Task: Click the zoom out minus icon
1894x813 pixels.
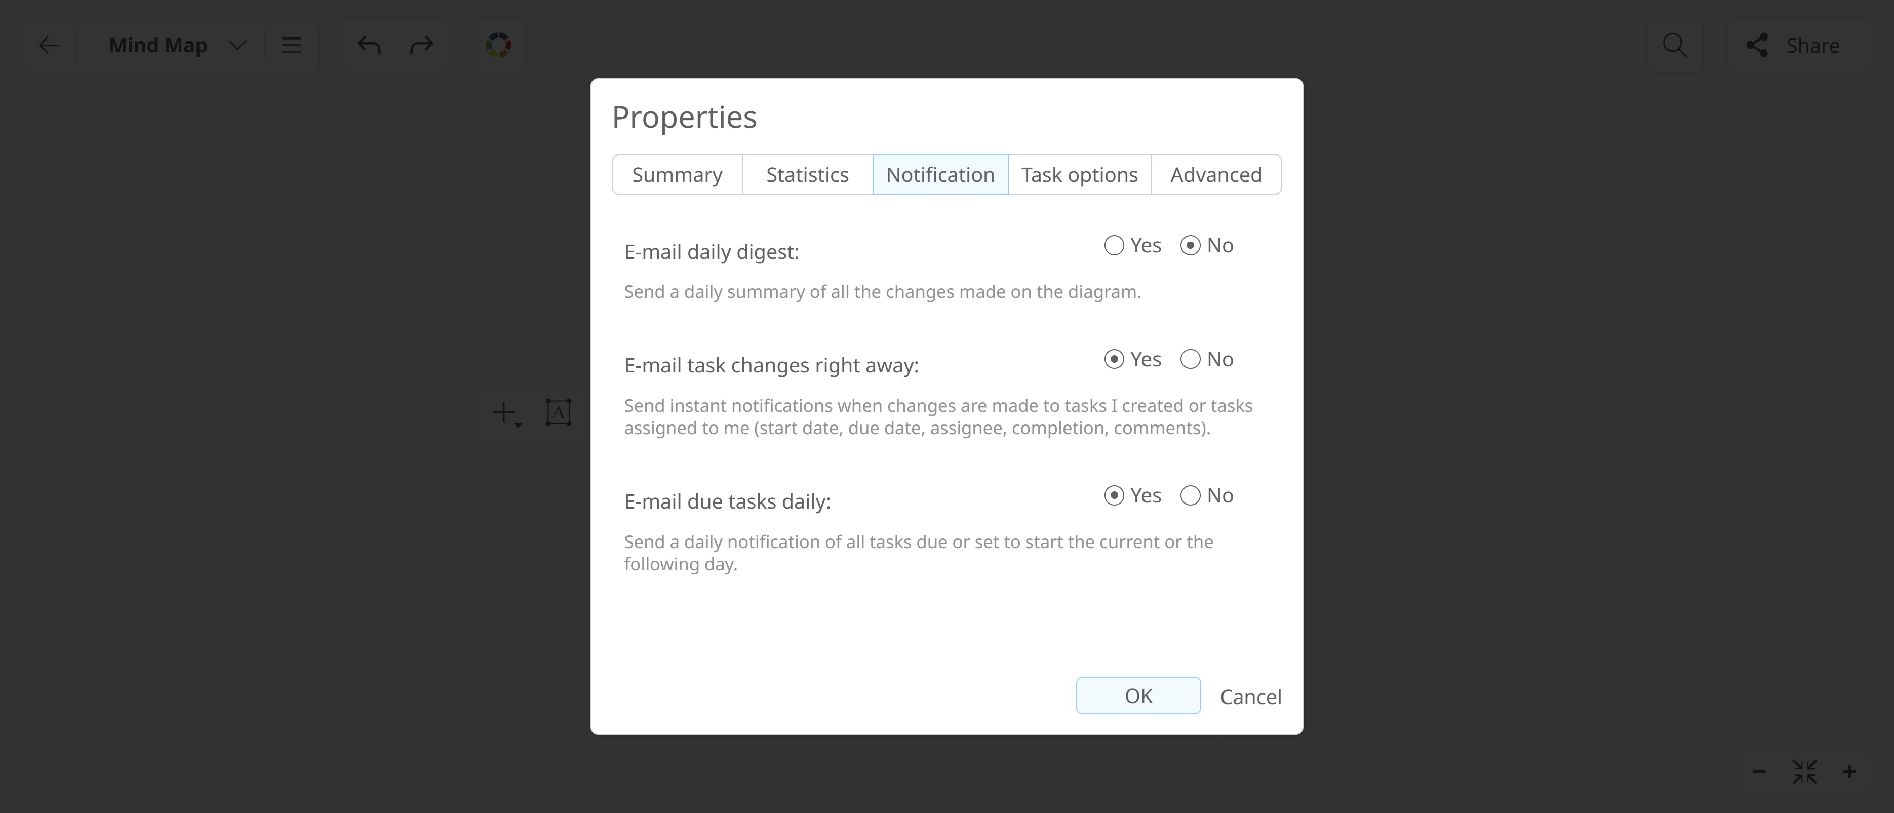Action: (x=1759, y=772)
